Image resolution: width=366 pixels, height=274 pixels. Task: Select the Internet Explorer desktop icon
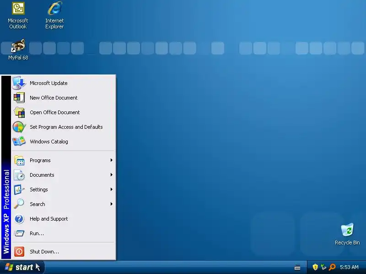click(54, 16)
